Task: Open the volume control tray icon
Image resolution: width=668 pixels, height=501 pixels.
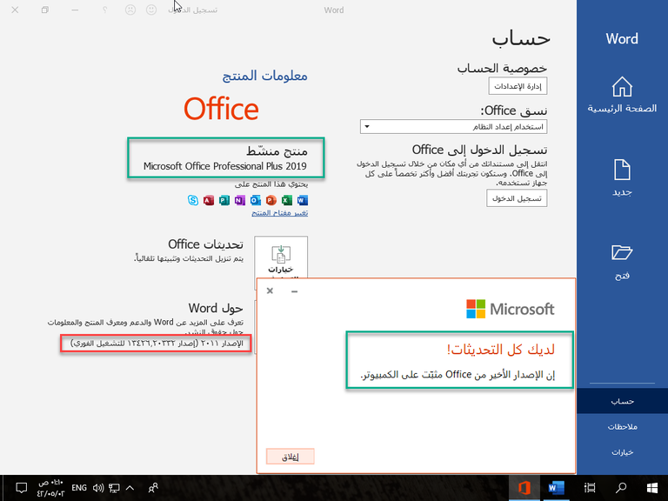Action: point(98,488)
